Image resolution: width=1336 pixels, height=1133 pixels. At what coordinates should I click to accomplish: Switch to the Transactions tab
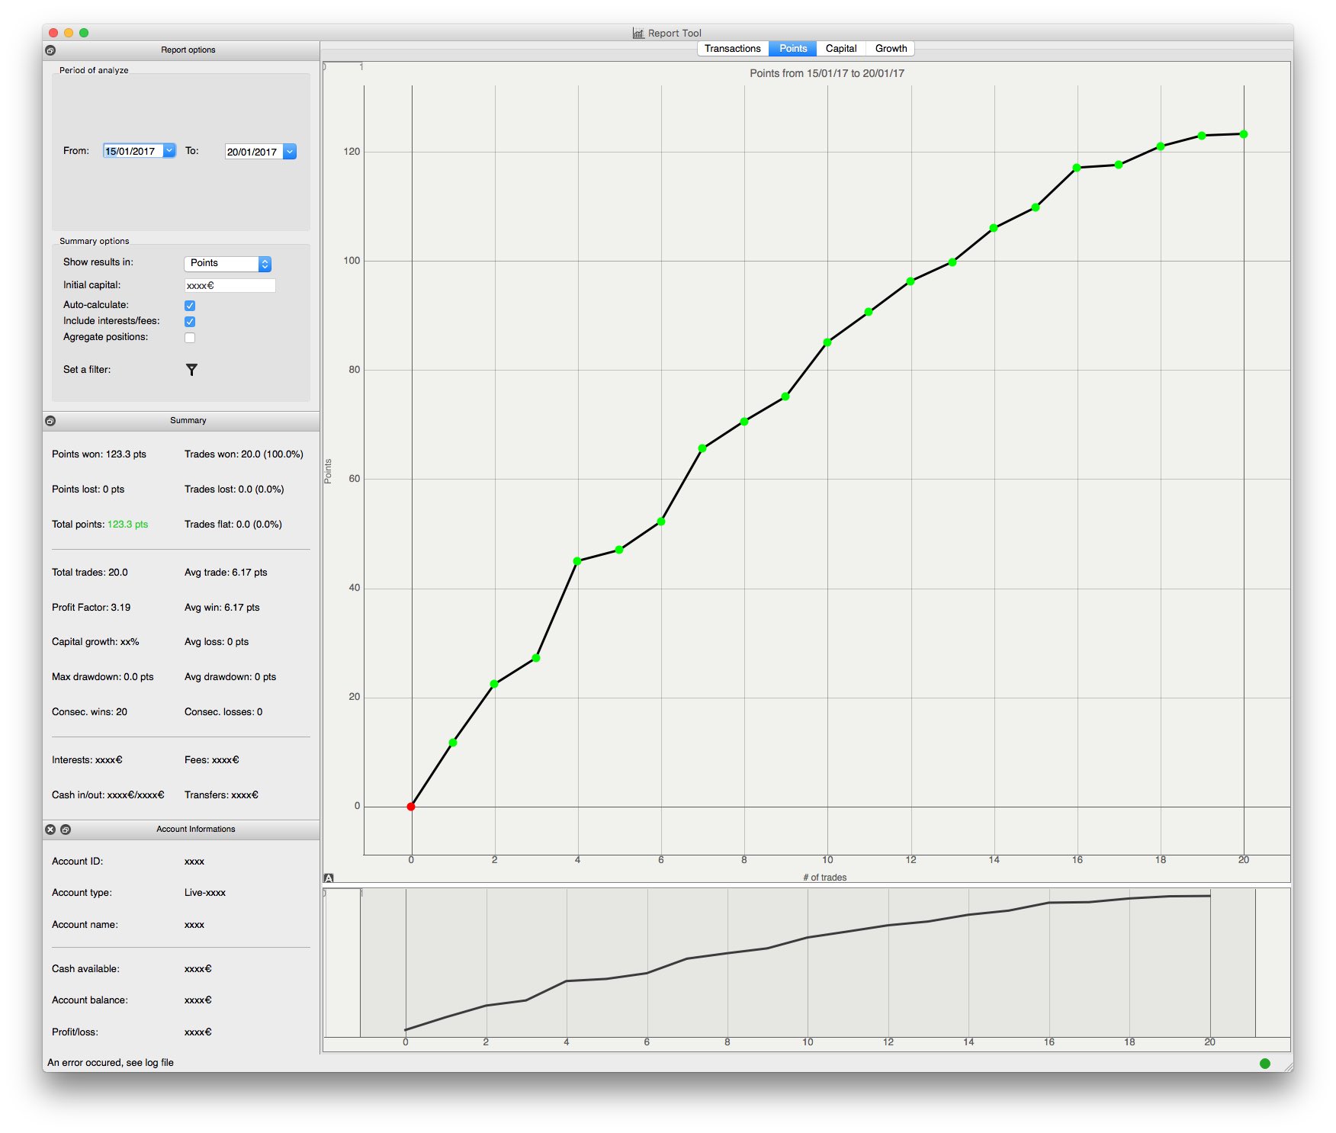733,49
